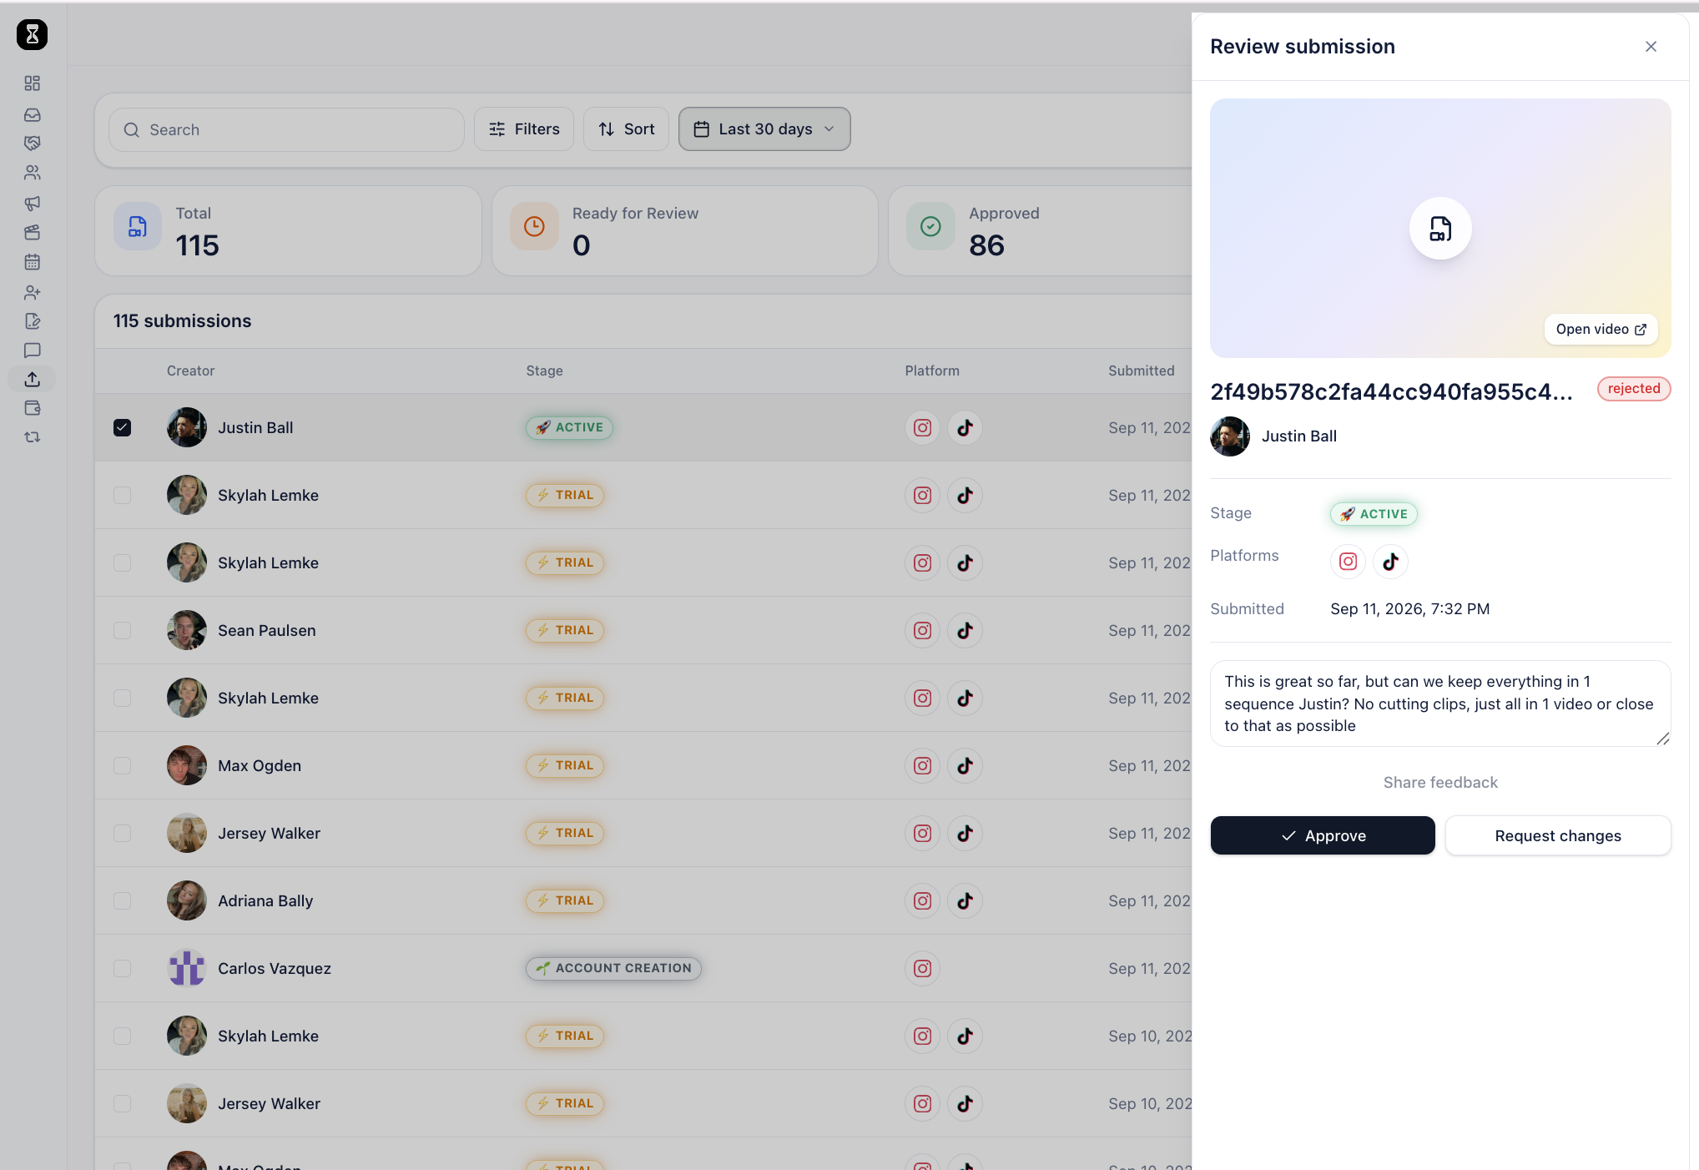This screenshot has width=1699, height=1170.
Task: Open the Filters options
Action: (x=524, y=129)
